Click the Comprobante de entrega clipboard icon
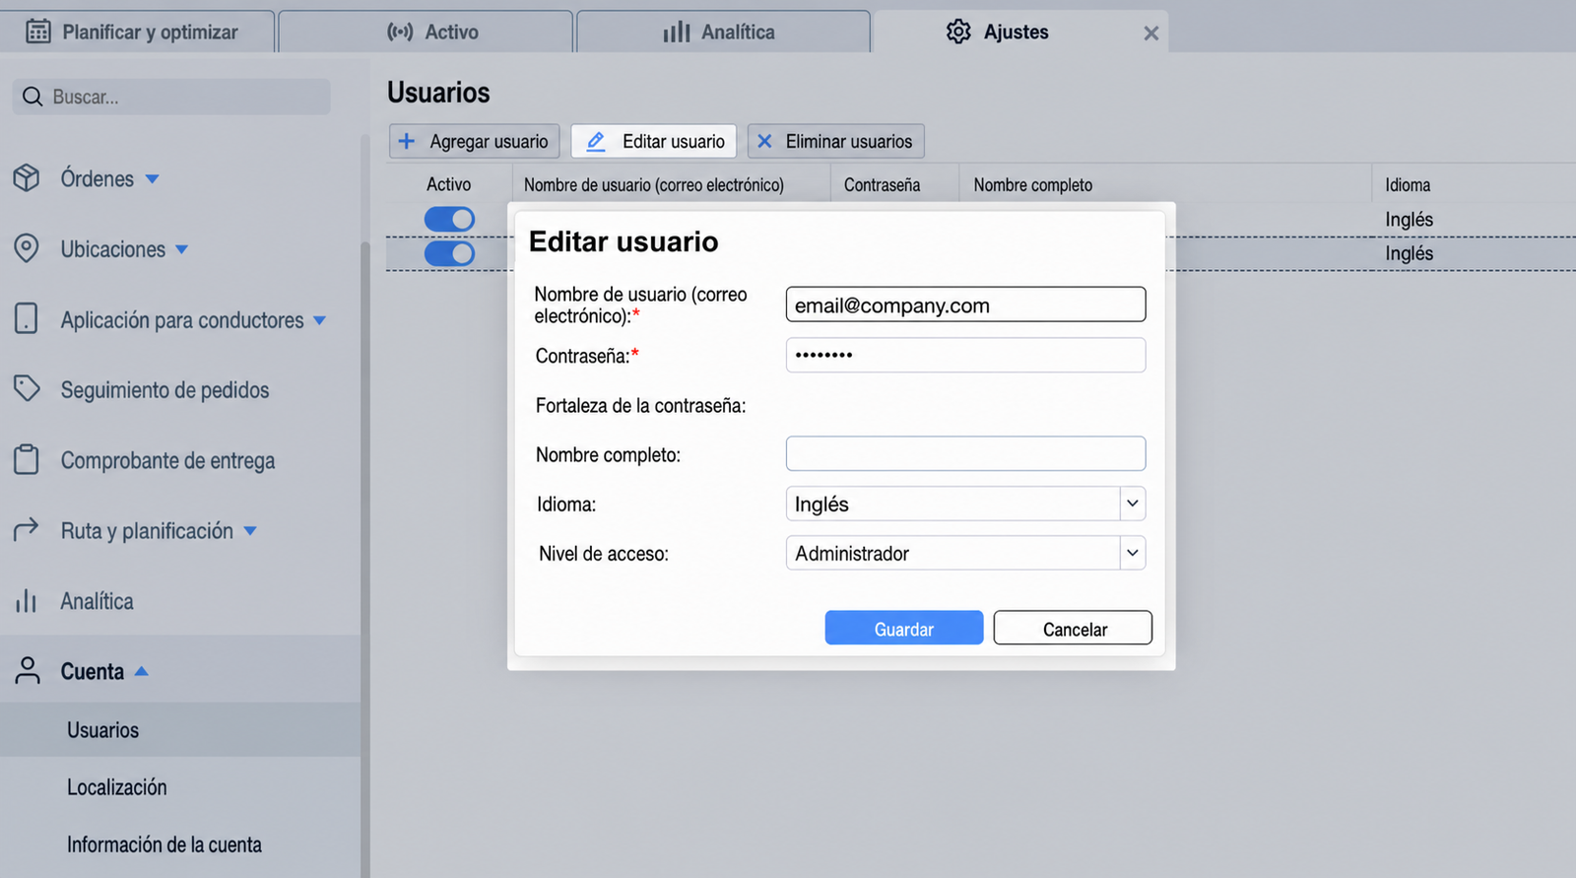1576x878 pixels. coord(27,459)
